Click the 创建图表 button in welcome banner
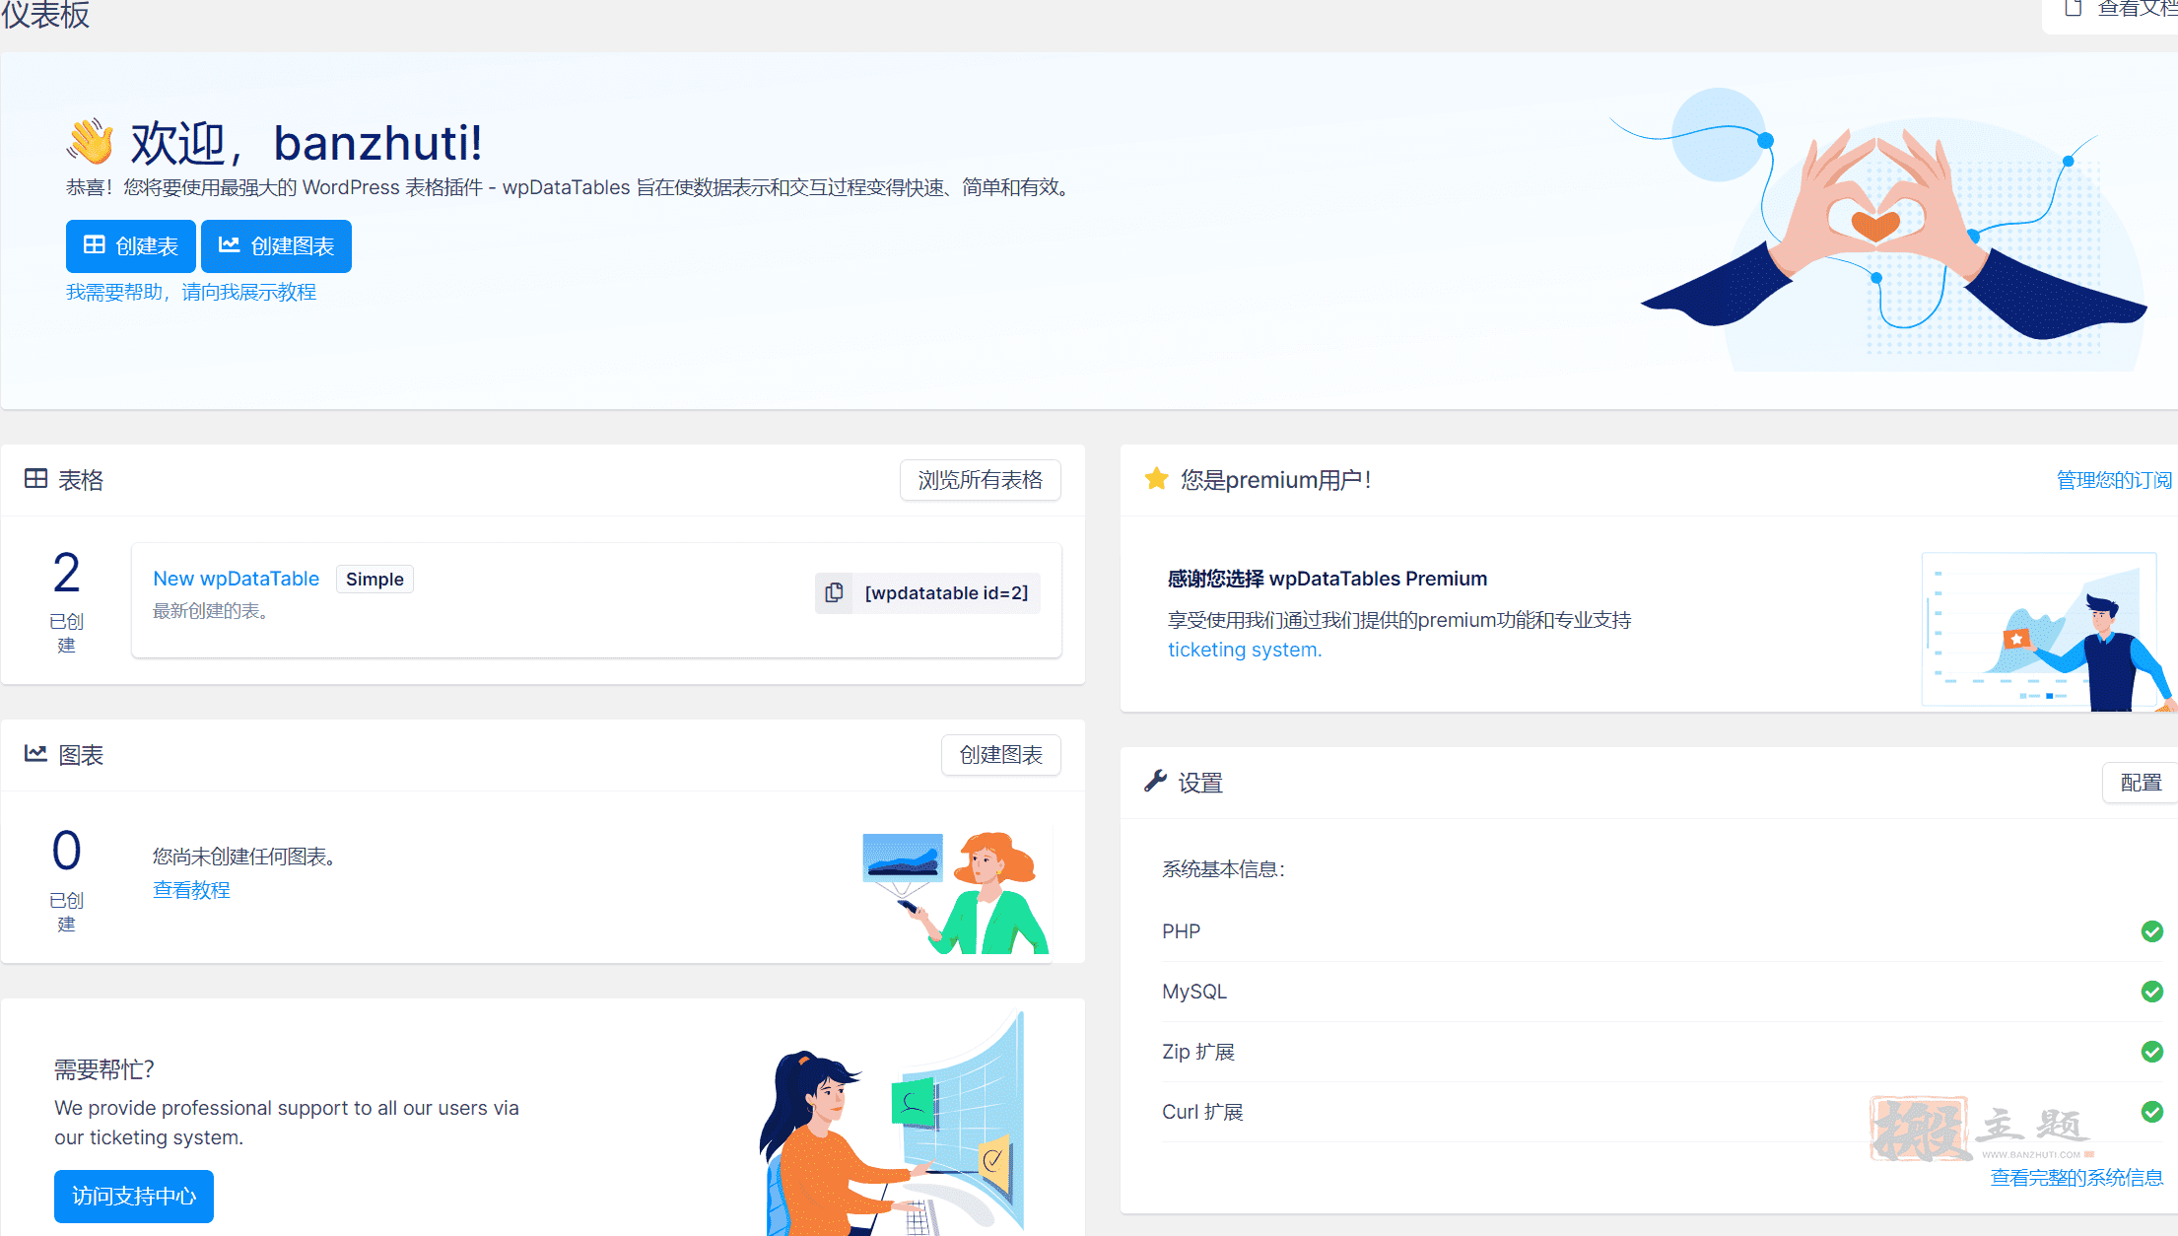Viewport: 2178px width, 1236px height. pyautogui.click(x=276, y=246)
